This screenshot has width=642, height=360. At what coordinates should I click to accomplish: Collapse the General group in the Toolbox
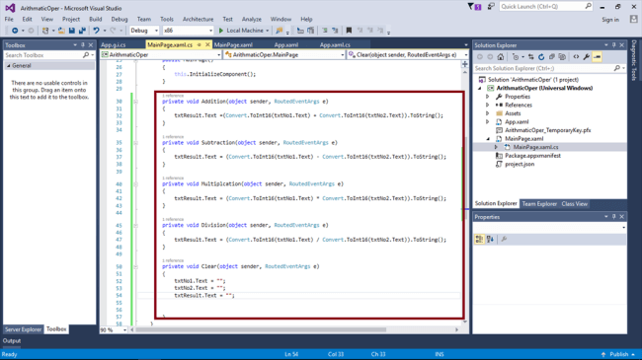point(9,66)
